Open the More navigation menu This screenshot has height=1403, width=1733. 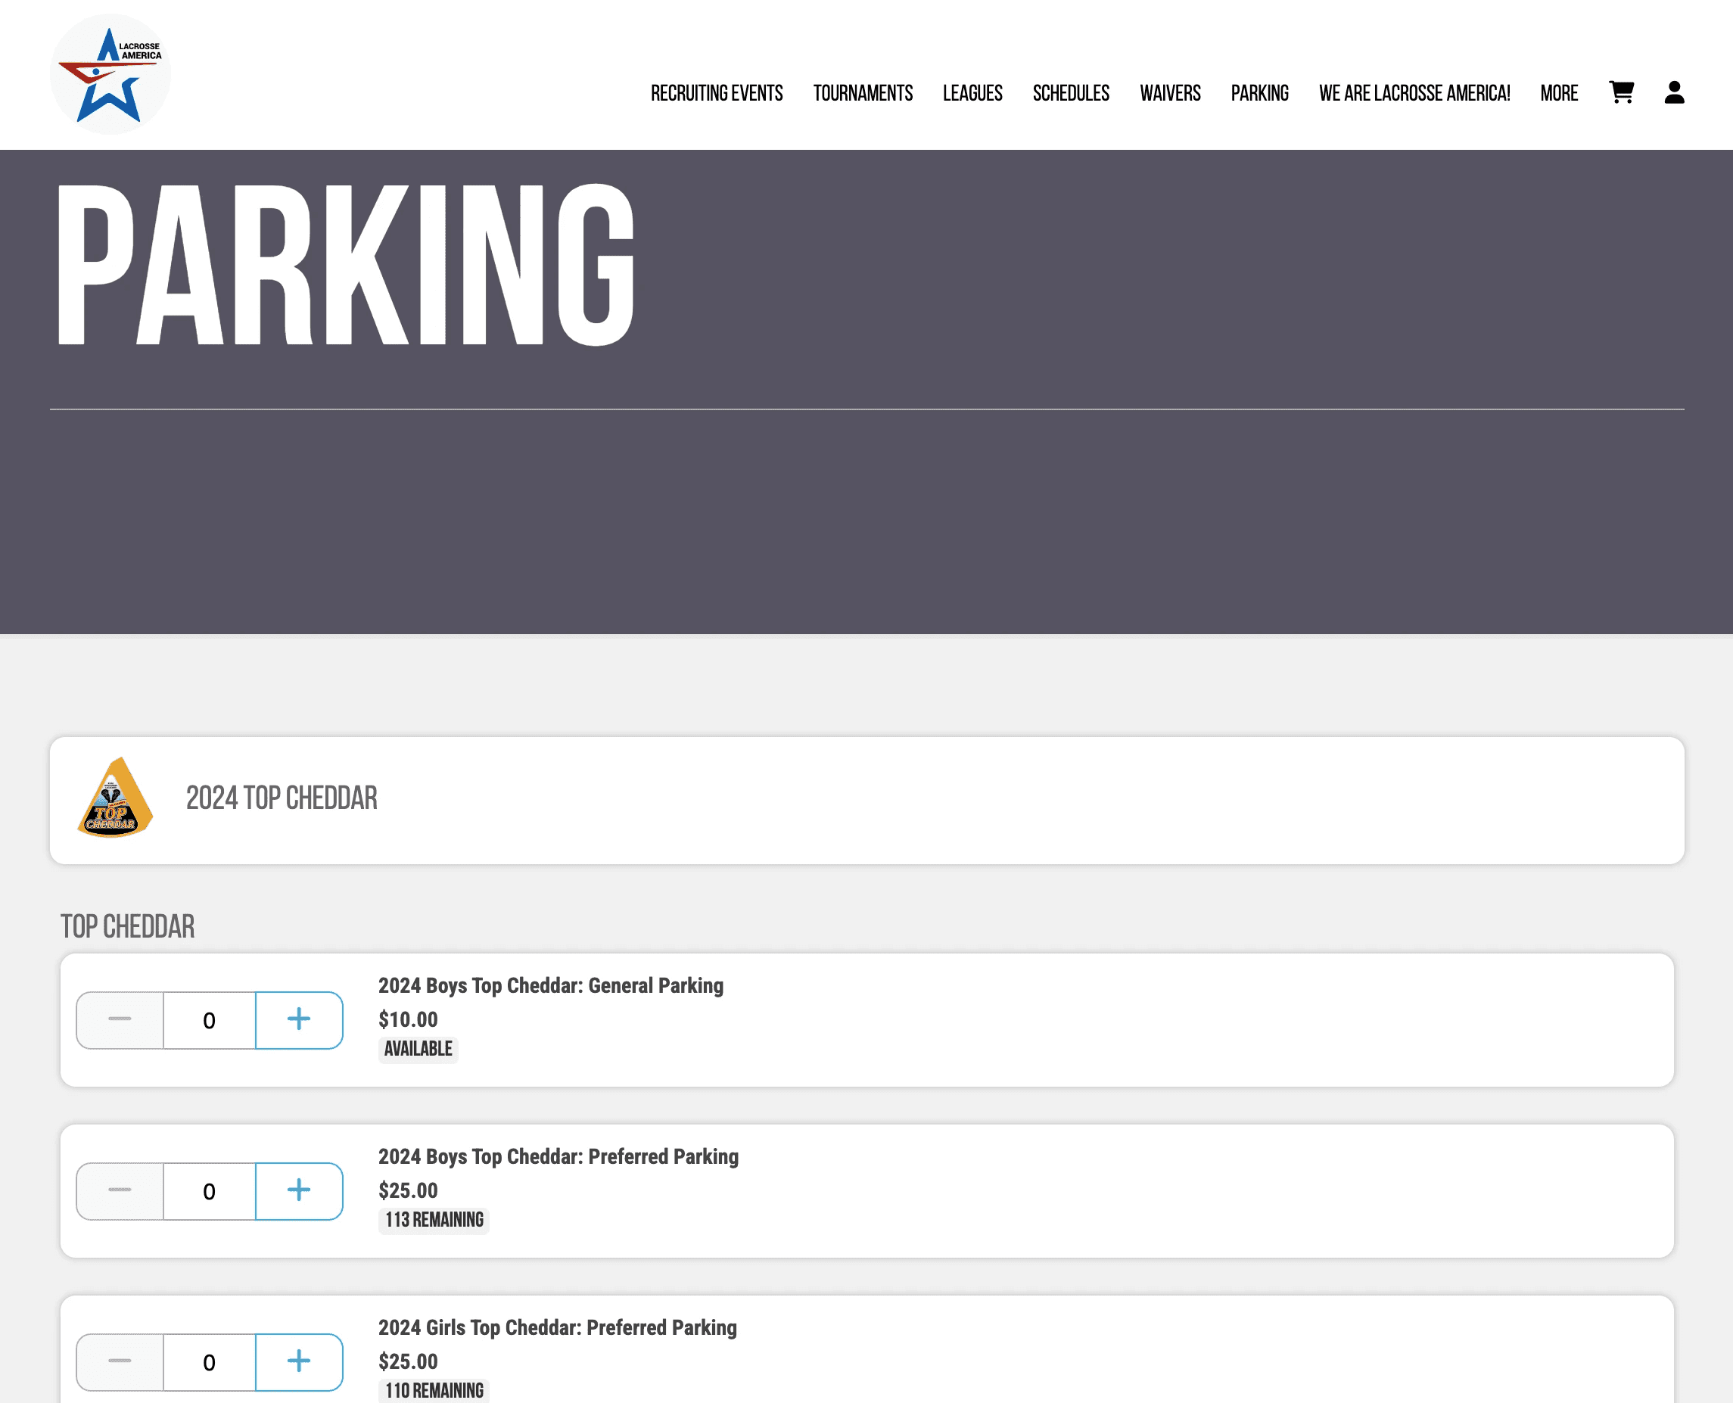click(1558, 94)
